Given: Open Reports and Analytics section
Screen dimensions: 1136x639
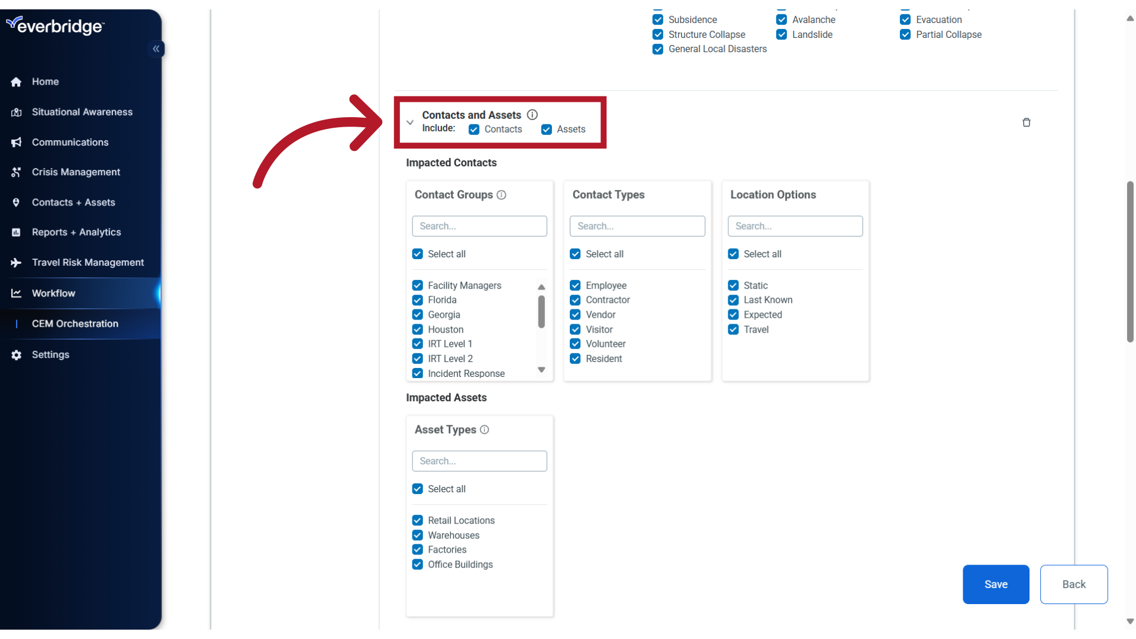Looking at the screenshot, I should tap(76, 232).
